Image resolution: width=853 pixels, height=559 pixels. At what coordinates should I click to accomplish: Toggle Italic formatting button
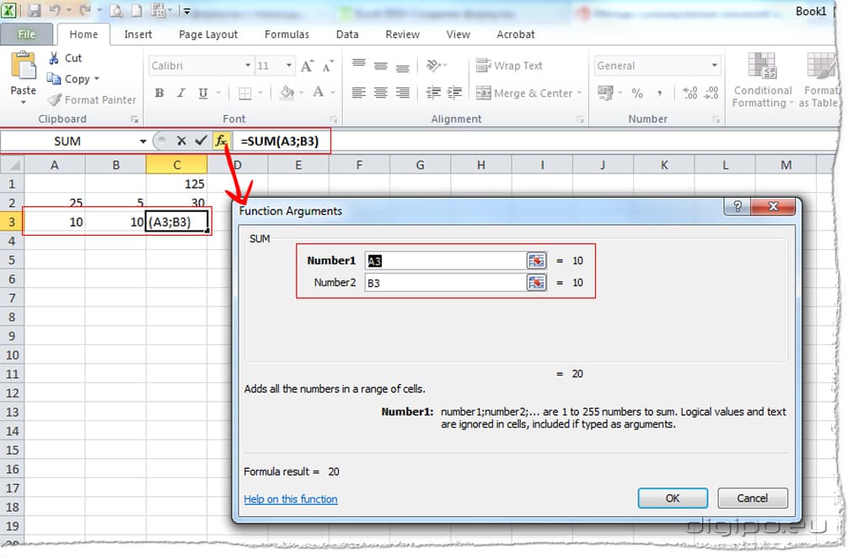point(181,93)
